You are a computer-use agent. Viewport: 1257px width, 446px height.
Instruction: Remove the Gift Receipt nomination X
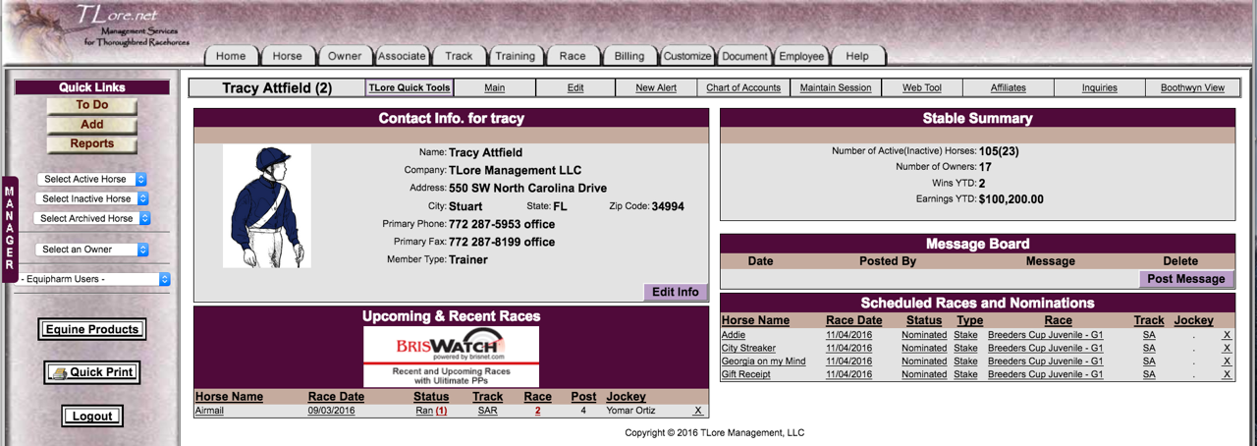(x=1226, y=374)
